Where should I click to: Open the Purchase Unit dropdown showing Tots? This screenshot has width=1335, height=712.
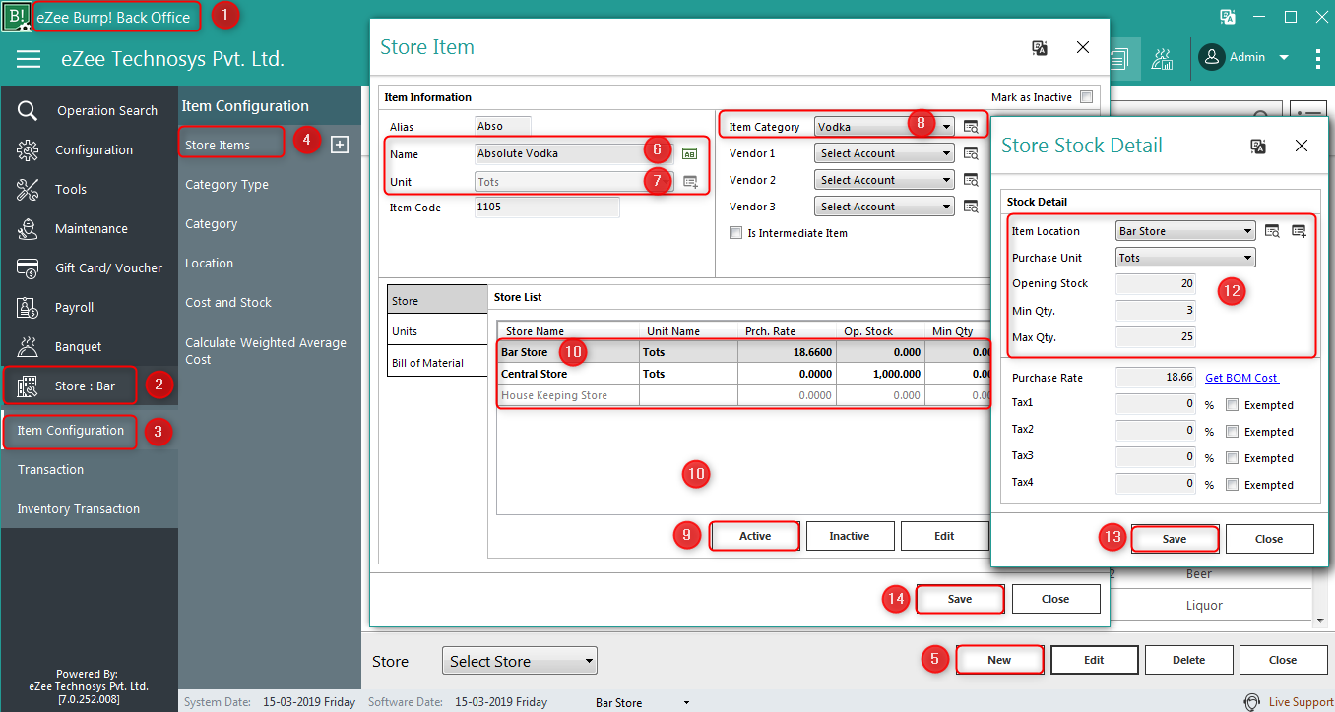1185,258
